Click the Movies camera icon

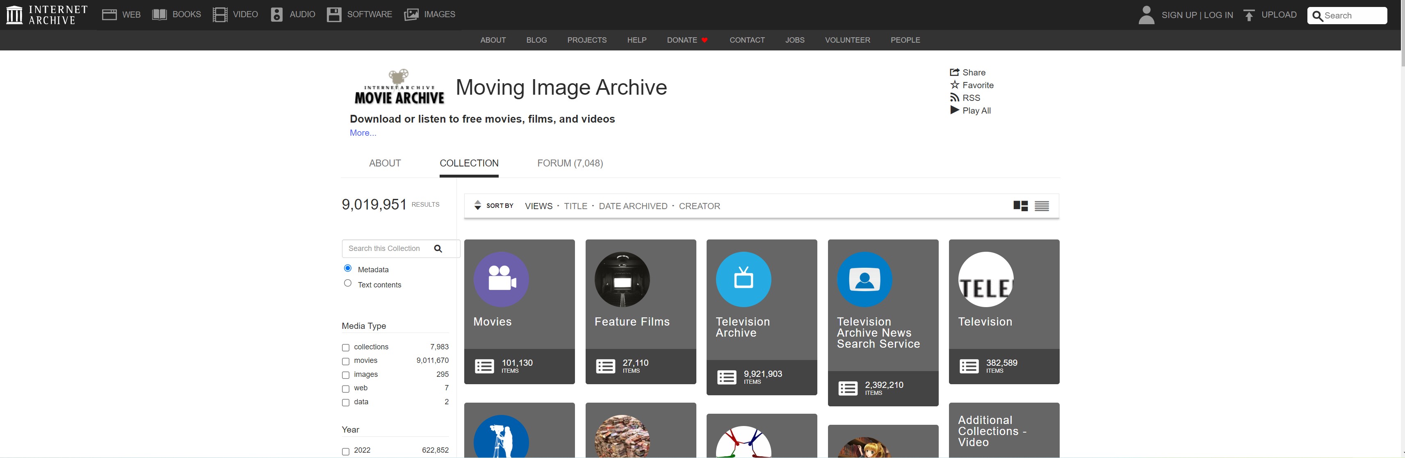point(501,279)
